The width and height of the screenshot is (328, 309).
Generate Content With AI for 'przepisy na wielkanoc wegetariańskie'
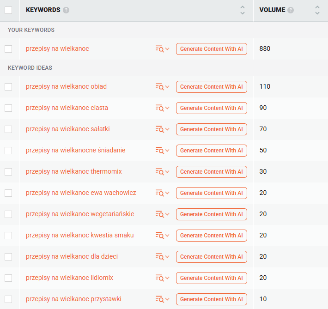(211, 214)
